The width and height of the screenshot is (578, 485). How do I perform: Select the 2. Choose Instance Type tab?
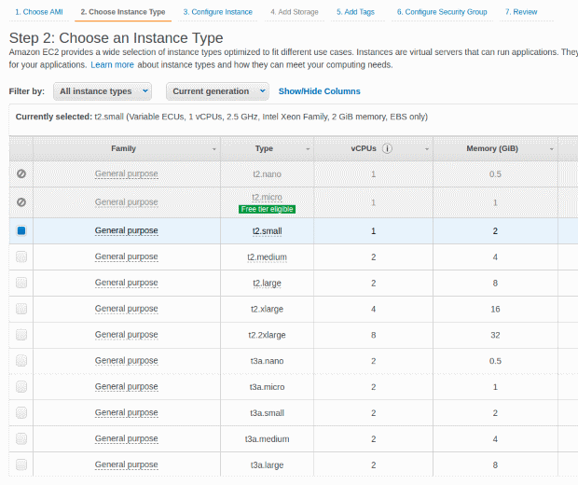[123, 12]
